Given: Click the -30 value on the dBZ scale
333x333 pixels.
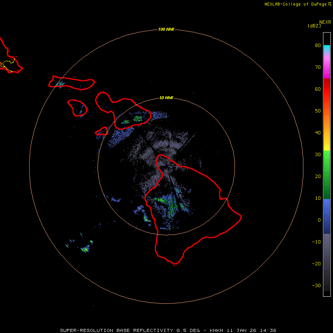Looking at the screenshot, I should [x=316, y=285].
